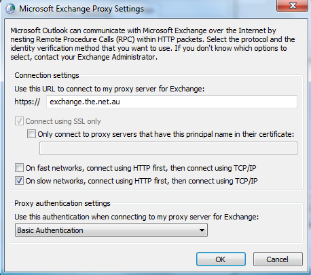This screenshot has width=311, height=275.
Task: Enable the principal name certificate checkbox
Action: (x=31, y=134)
